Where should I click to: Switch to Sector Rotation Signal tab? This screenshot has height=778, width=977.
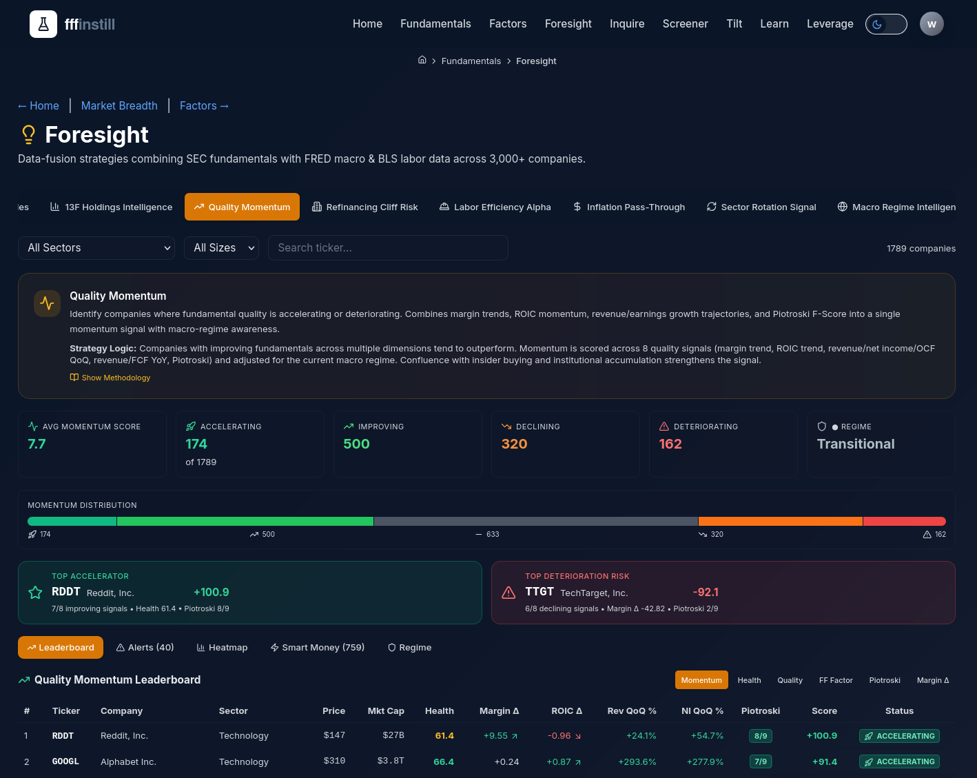(761, 207)
